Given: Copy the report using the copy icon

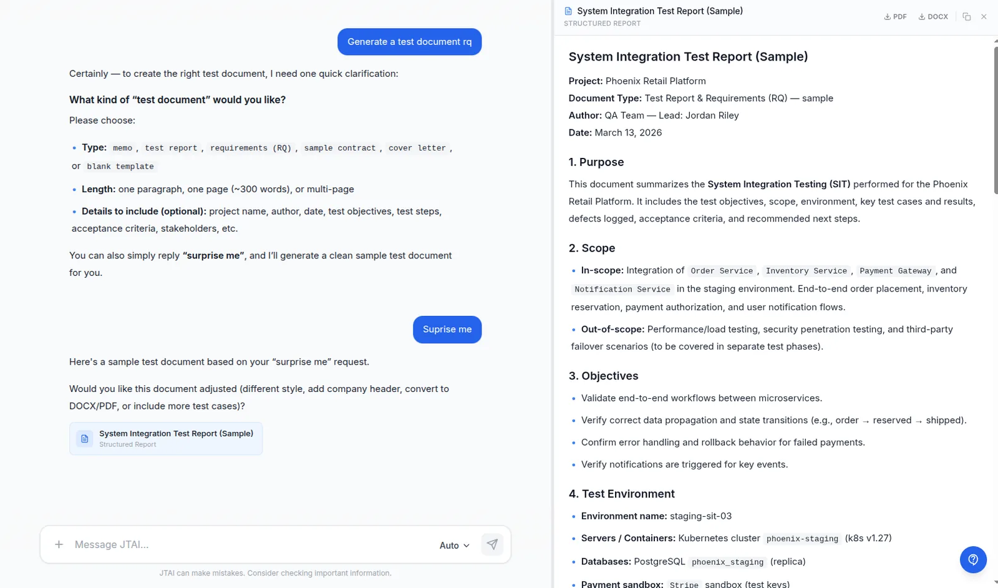Looking at the screenshot, I should click(966, 17).
